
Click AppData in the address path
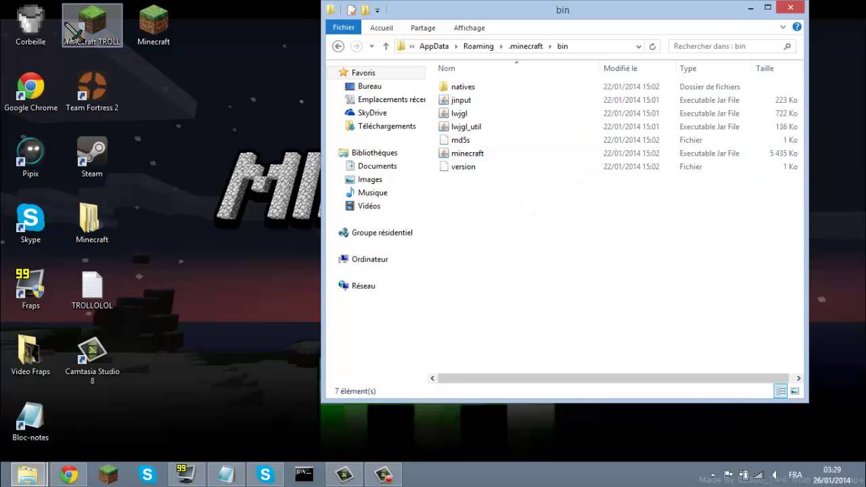point(434,47)
